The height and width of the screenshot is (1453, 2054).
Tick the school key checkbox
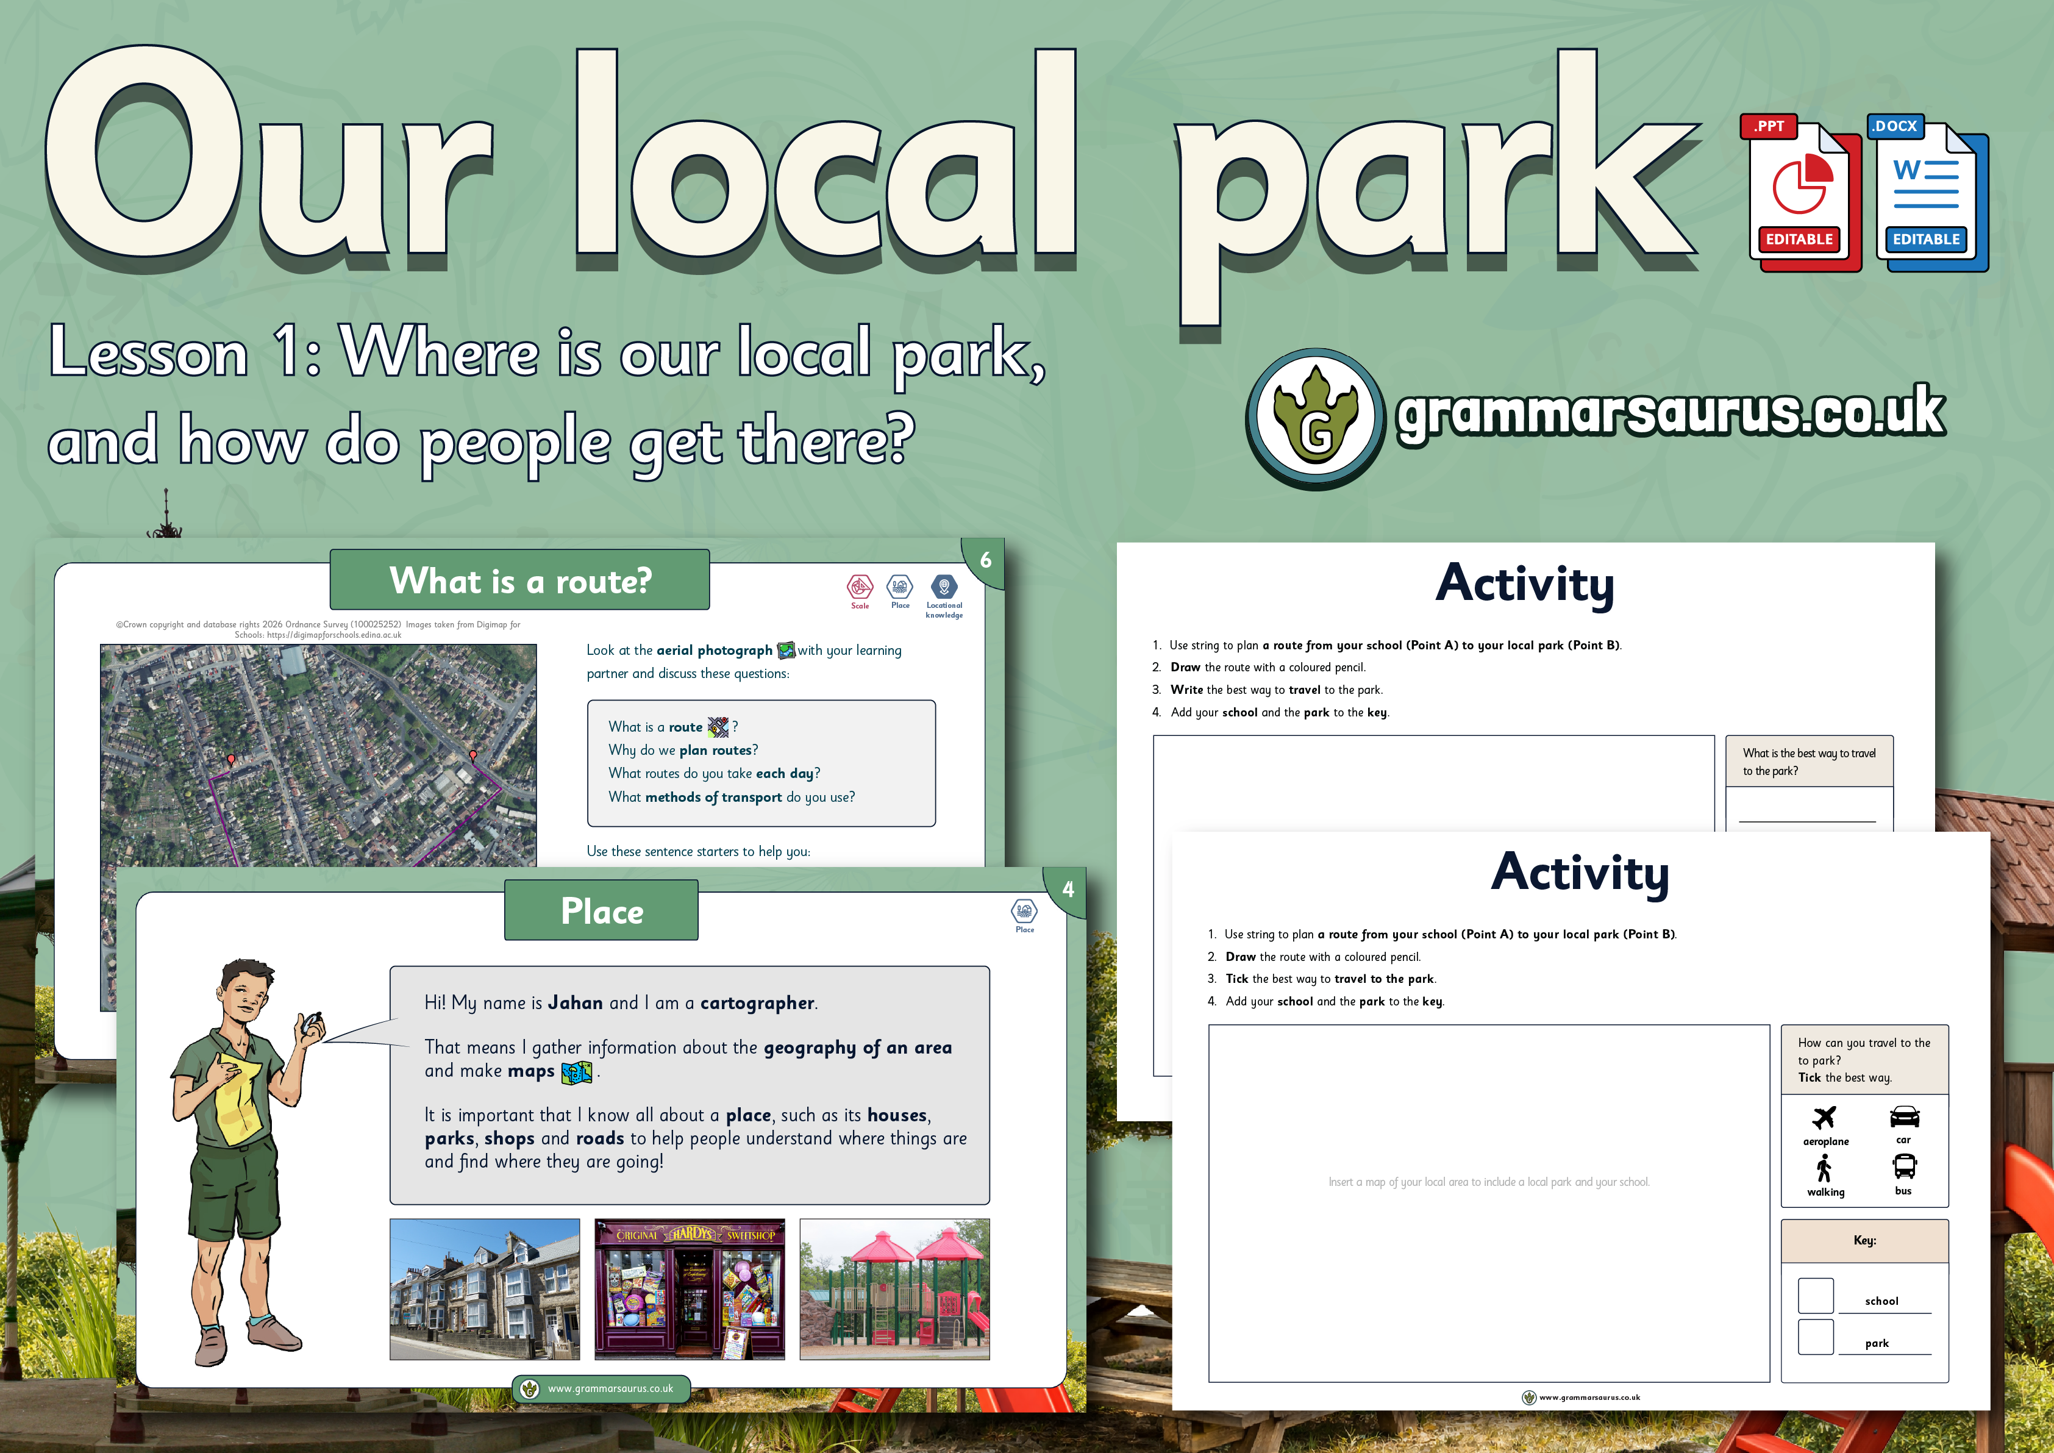(1816, 1296)
